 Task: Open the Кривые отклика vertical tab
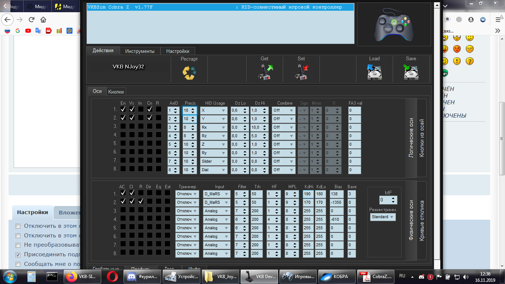click(x=421, y=221)
